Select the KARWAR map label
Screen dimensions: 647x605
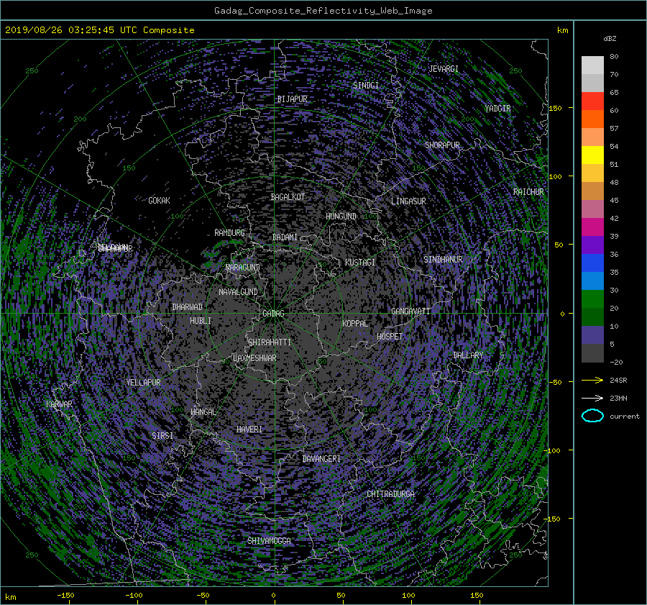(59, 404)
